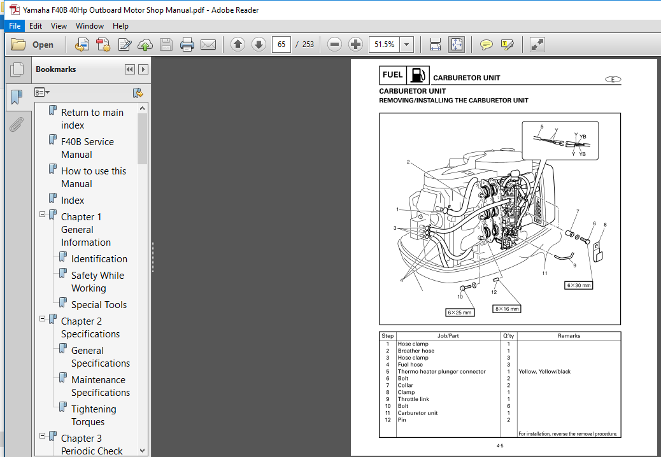Zoom out with minus button

pos(334,44)
